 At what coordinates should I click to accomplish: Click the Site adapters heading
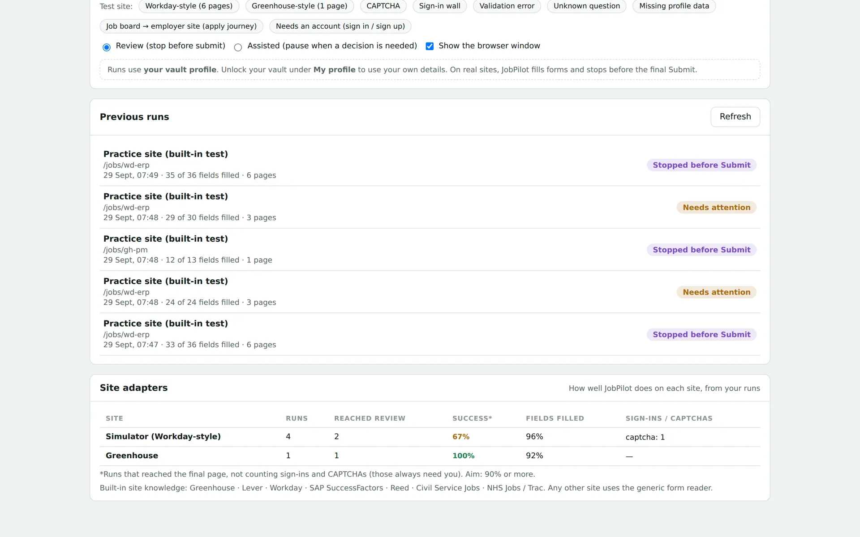tap(133, 388)
